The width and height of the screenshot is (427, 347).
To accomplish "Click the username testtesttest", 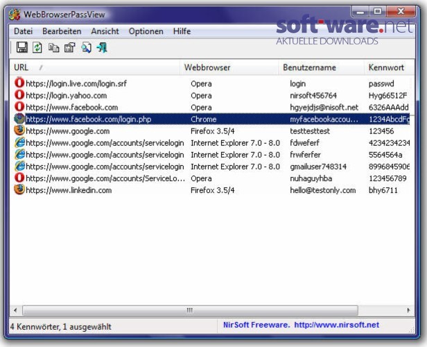I will [310, 131].
